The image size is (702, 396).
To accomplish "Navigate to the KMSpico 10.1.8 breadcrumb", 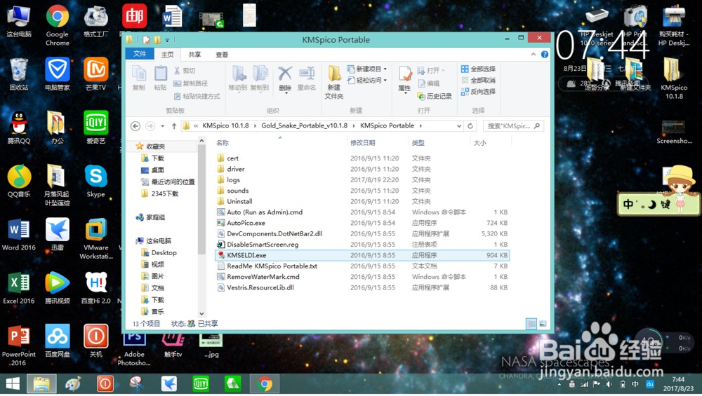I will [x=225, y=125].
